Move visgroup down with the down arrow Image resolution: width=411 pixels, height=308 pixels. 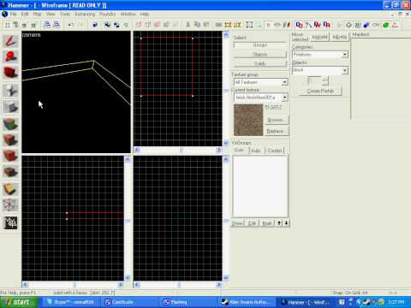(x=286, y=223)
